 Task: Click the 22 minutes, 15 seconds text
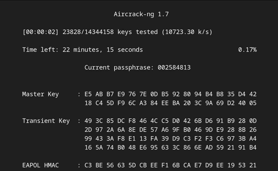tap(103, 50)
